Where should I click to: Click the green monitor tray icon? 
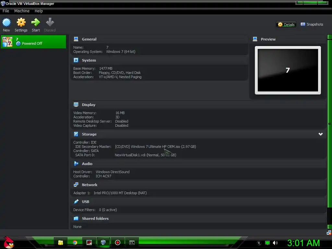click(267, 243)
